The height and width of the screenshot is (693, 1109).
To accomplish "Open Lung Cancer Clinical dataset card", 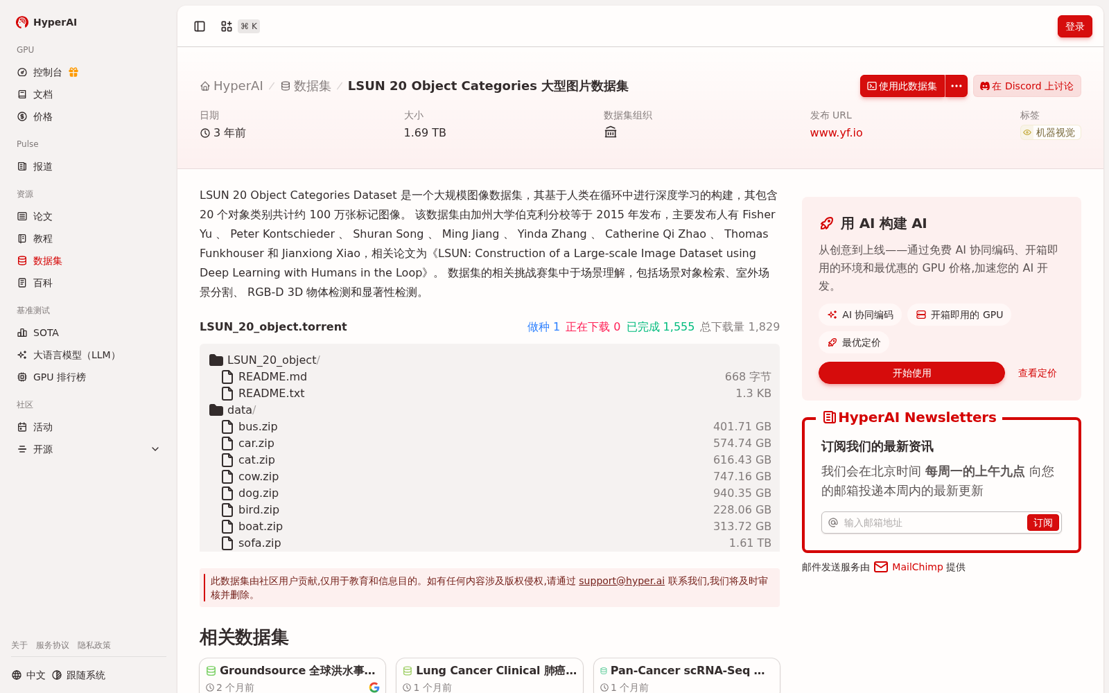I will pyautogui.click(x=489, y=676).
